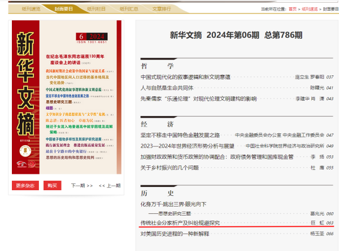Viewport: 339px width, 251px height.
Task: Click the 首页 breadcrumb link
Action: point(293,9)
